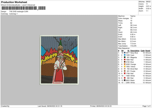Click the 'Stops:' label
This screenshot has width=152, height=108.
(120, 21)
